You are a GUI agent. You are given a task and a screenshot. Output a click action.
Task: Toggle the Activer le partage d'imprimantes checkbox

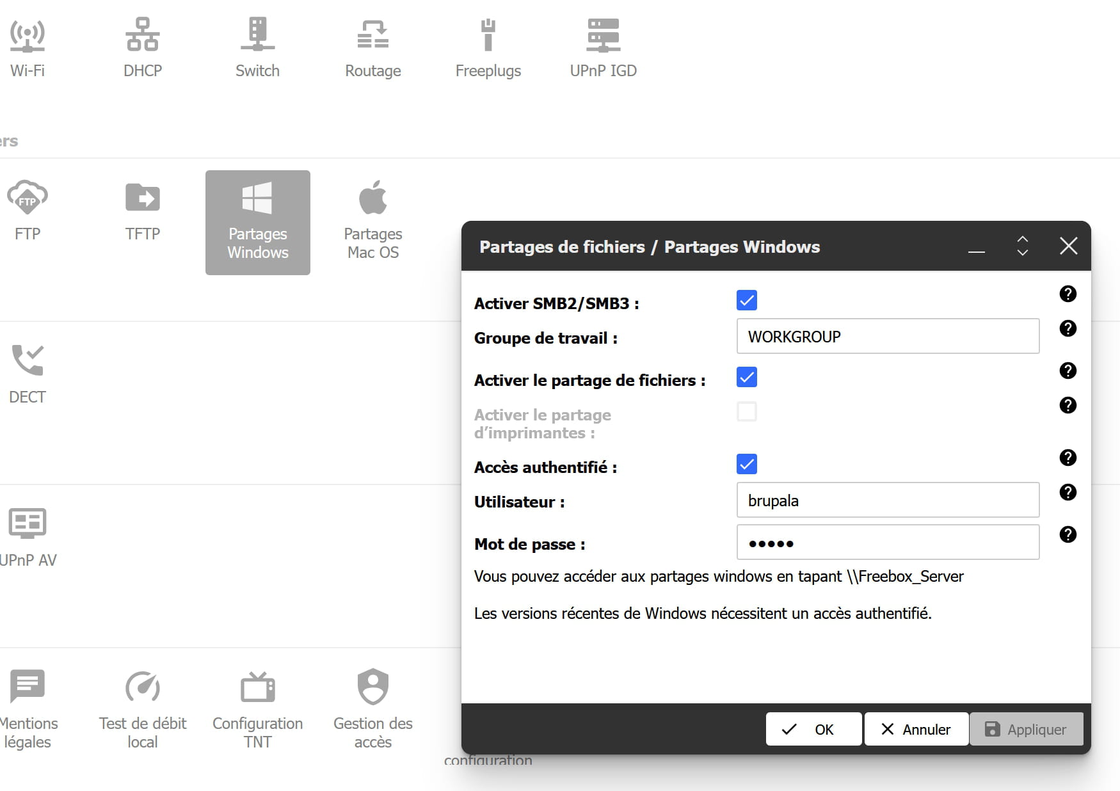coord(747,411)
